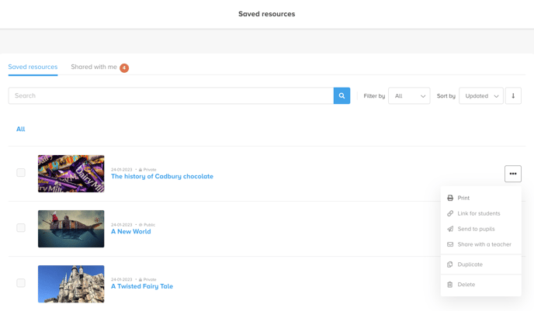Click the notification badge showing 4
The height and width of the screenshot is (311, 534).
click(x=124, y=67)
